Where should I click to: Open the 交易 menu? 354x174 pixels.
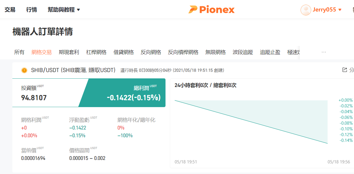(10, 10)
